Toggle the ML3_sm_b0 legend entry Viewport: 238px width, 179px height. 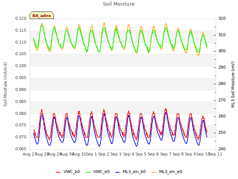coord(131,172)
